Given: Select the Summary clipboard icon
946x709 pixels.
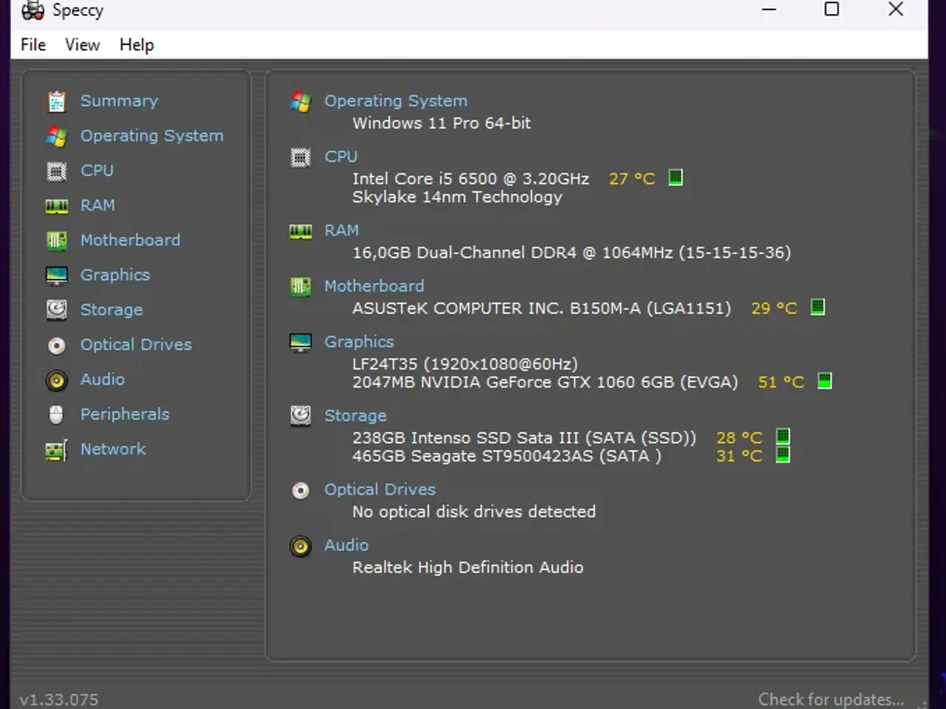Looking at the screenshot, I should point(56,100).
